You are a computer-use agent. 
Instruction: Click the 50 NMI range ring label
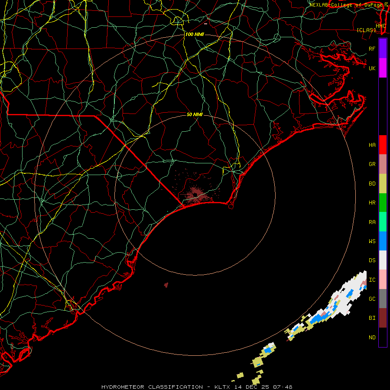(x=195, y=114)
